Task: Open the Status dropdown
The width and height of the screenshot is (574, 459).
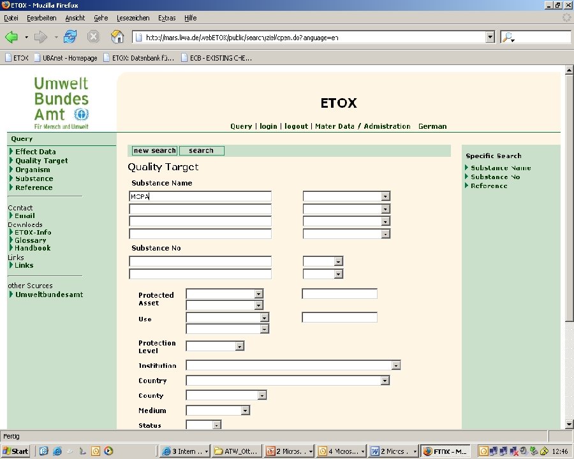Action: coord(216,425)
